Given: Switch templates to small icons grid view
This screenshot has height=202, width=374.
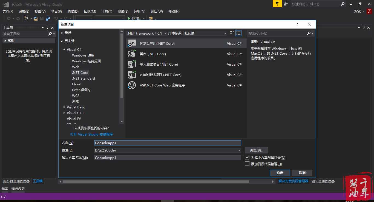Looking at the screenshot, I should point(232,33).
